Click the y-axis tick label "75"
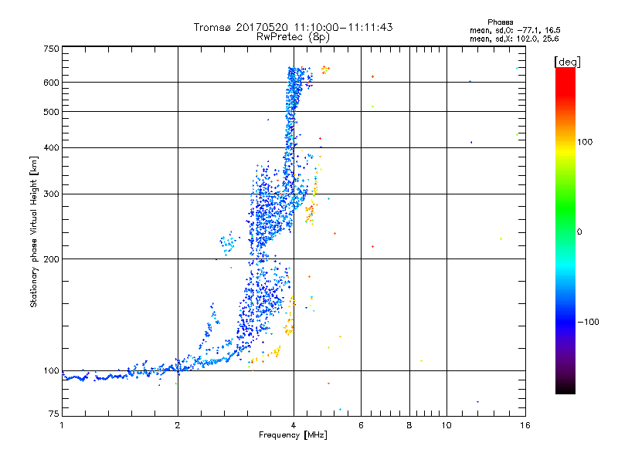The width and height of the screenshot is (618, 463). [x=54, y=414]
